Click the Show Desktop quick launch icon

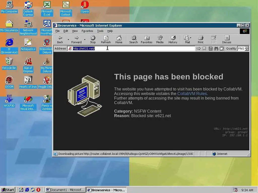[21, 190]
